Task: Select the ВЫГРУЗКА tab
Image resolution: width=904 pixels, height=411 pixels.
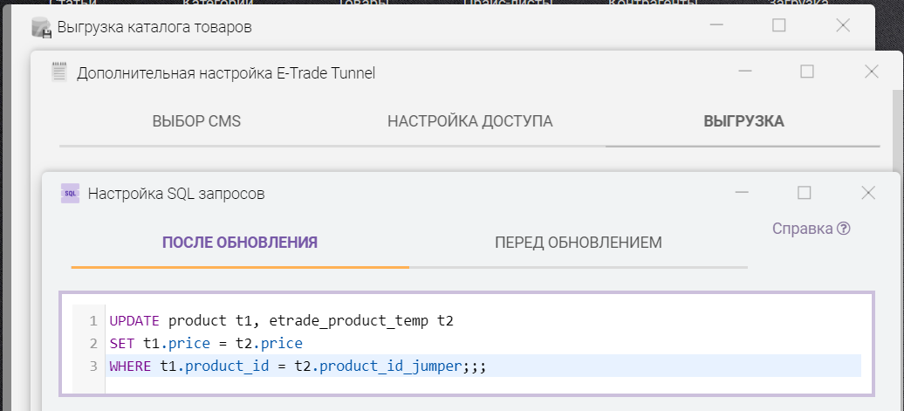Action: (743, 121)
